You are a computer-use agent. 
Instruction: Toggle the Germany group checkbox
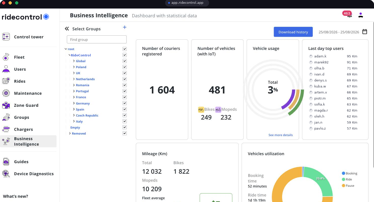(x=124, y=103)
